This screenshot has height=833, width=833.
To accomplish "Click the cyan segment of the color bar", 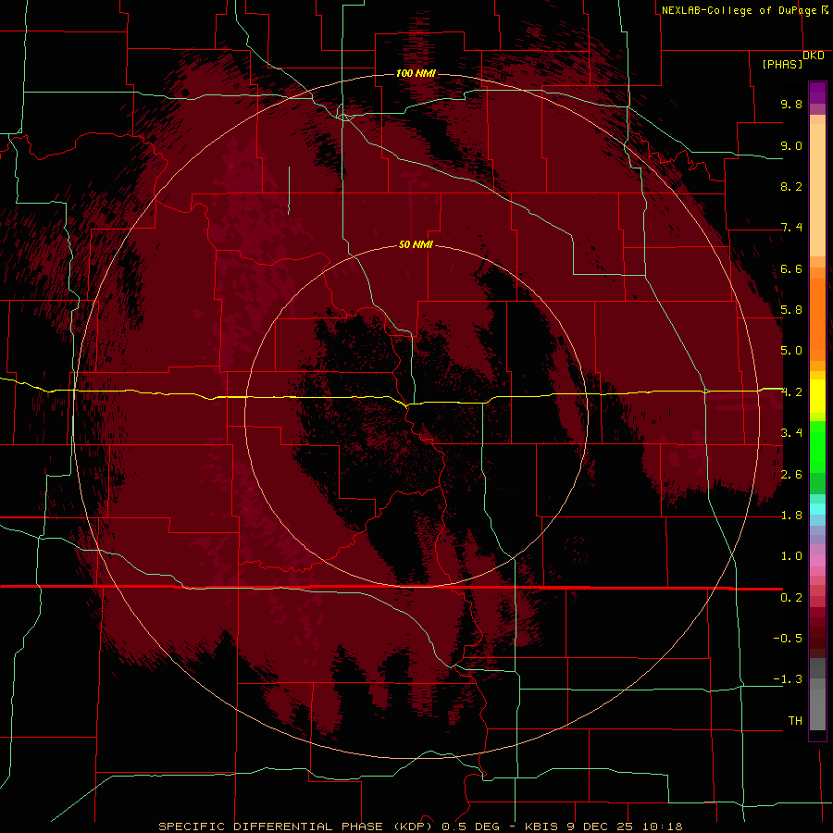I will tap(817, 509).
